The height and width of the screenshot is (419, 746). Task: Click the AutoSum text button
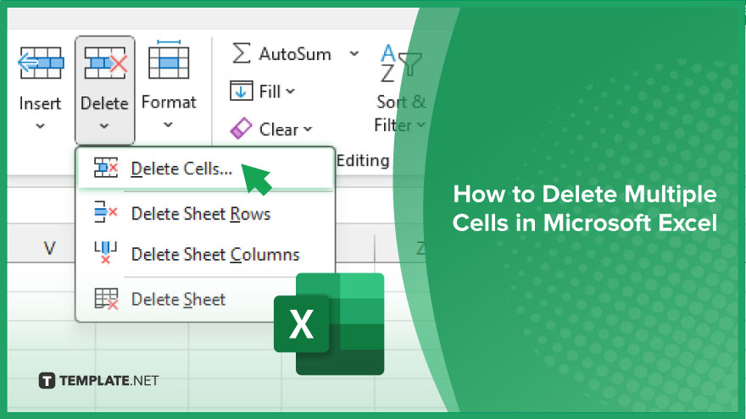(x=295, y=54)
